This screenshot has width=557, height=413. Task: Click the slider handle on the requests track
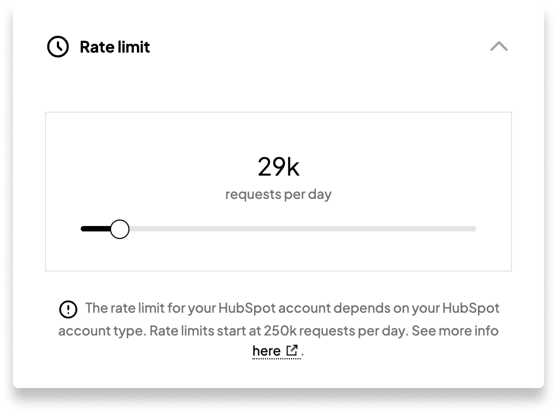pyautogui.click(x=120, y=229)
